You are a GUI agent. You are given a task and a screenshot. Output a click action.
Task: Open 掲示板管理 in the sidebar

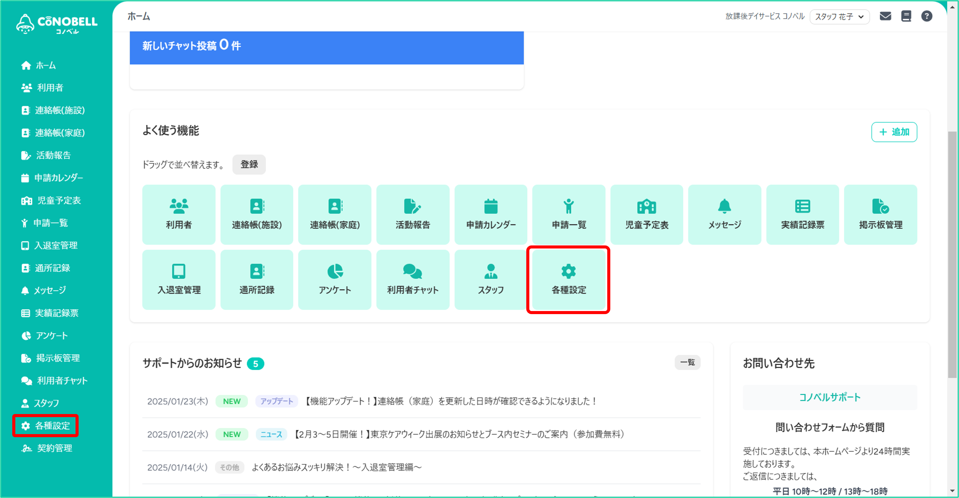(50, 358)
